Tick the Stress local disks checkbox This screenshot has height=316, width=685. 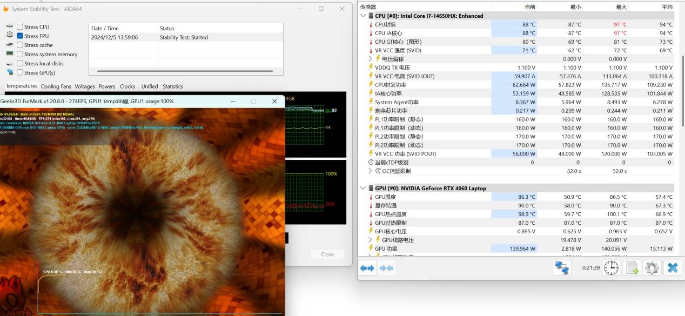point(20,63)
